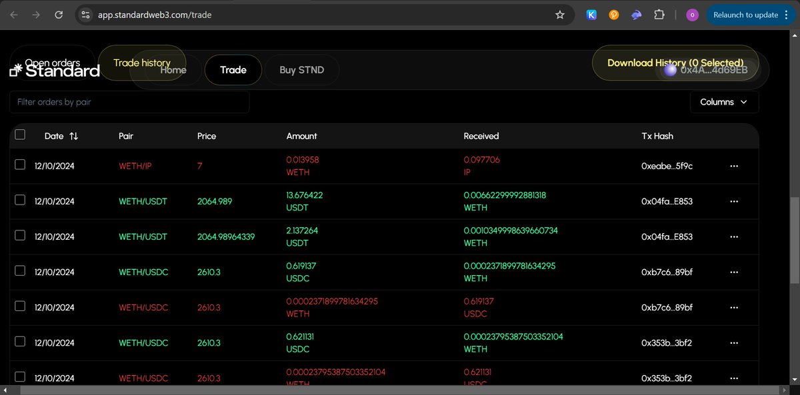Open the blue K browser extension
Viewport: 800px width, 395px height.
[x=591, y=15]
